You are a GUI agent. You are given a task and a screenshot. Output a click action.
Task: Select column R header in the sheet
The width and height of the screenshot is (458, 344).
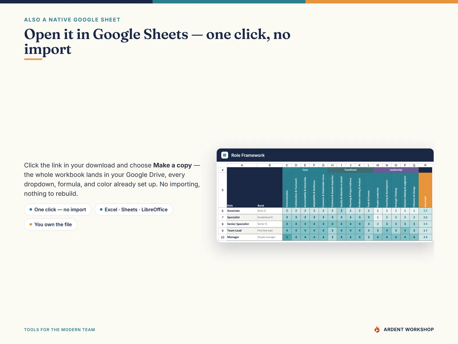[425, 165]
